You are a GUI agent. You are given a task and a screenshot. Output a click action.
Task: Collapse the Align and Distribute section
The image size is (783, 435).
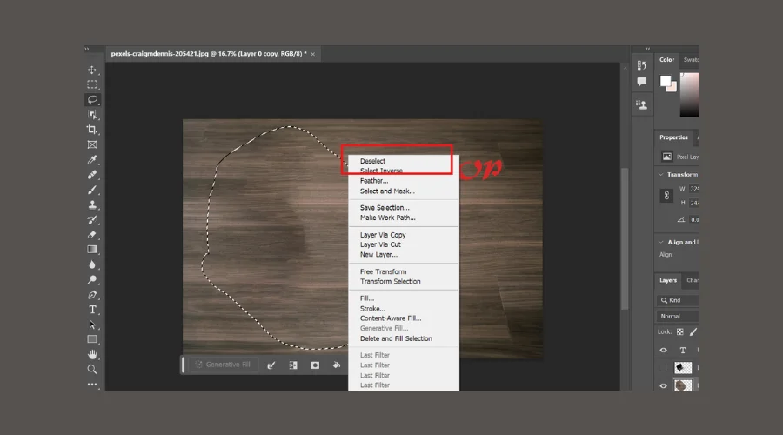661,242
